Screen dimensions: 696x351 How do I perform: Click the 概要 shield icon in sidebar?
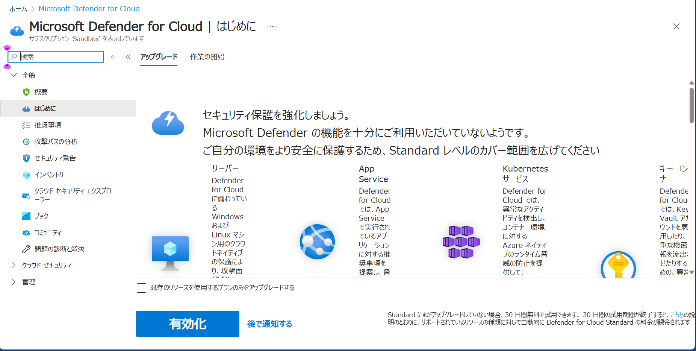pyautogui.click(x=26, y=92)
